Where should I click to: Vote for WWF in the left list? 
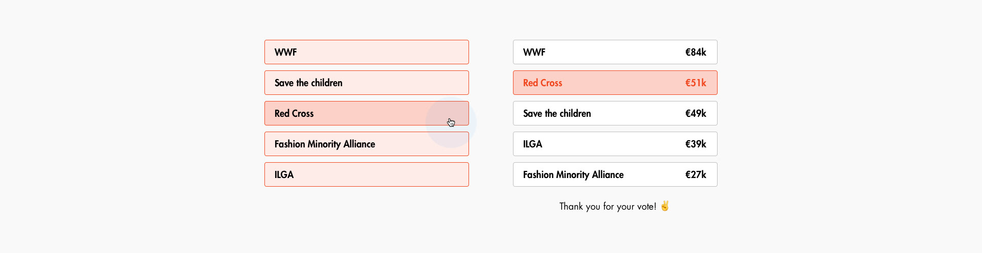pyautogui.click(x=366, y=52)
